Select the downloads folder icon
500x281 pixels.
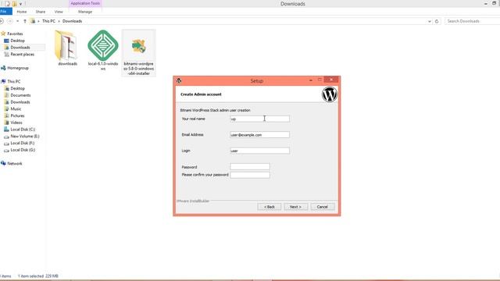66,45
